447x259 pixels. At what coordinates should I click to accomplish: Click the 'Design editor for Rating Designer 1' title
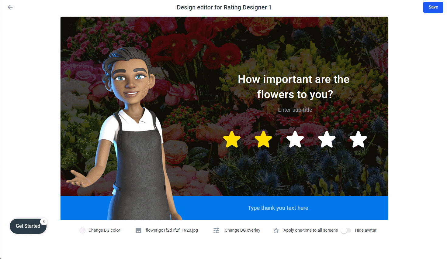click(224, 7)
